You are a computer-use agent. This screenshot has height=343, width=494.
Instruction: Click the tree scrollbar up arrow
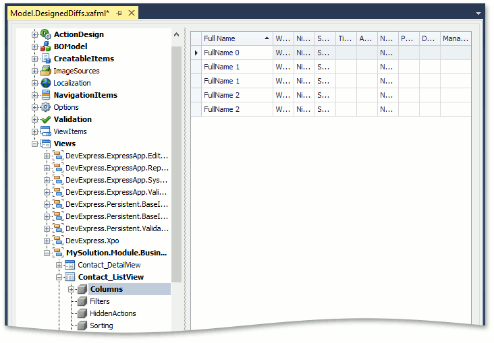176,34
